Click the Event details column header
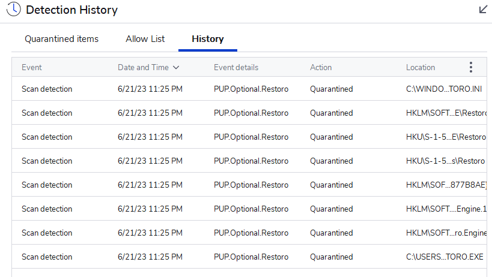Viewport: 492px width, 277px height. pyautogui.click(x=236, y=68)
